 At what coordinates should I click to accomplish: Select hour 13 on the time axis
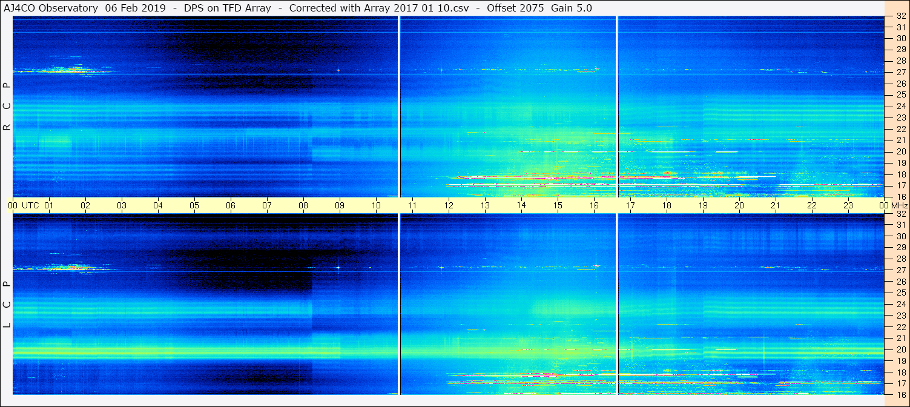485,205
